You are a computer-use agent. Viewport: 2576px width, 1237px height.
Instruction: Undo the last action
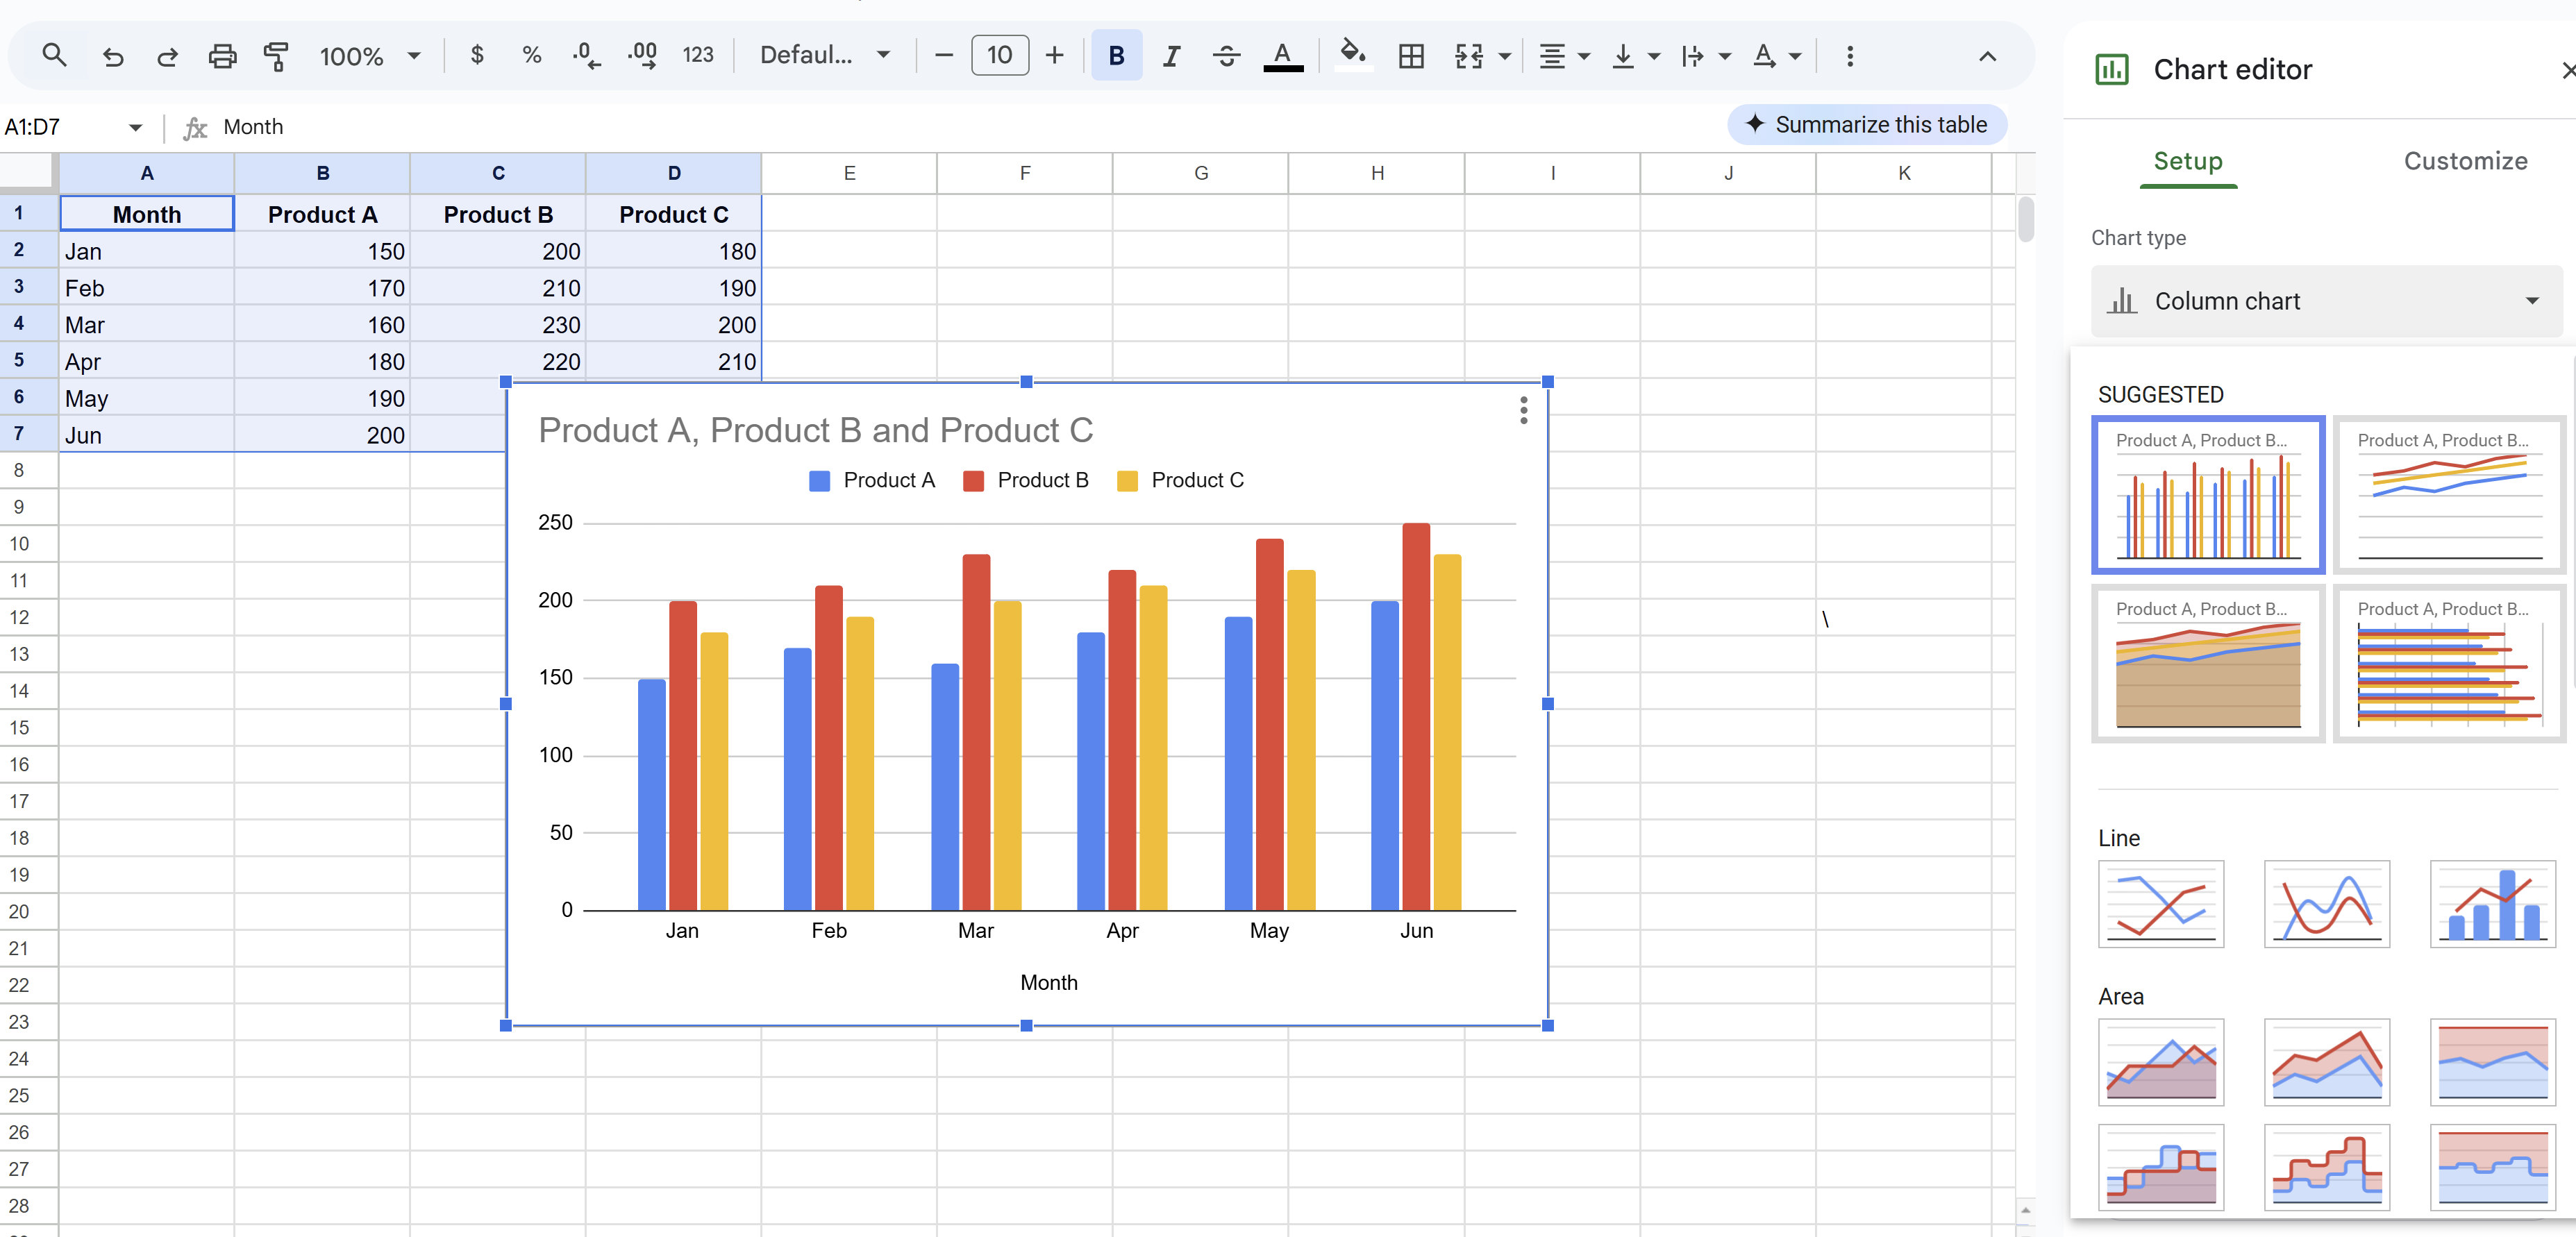(113, 56)
